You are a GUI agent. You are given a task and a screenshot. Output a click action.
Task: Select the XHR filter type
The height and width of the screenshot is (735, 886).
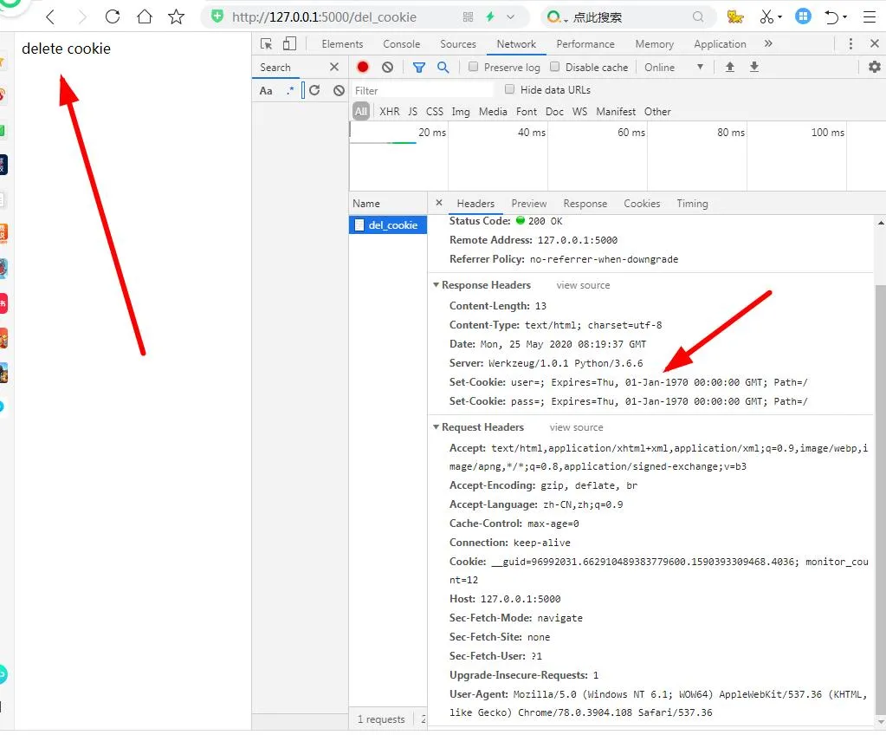[390, 111]
